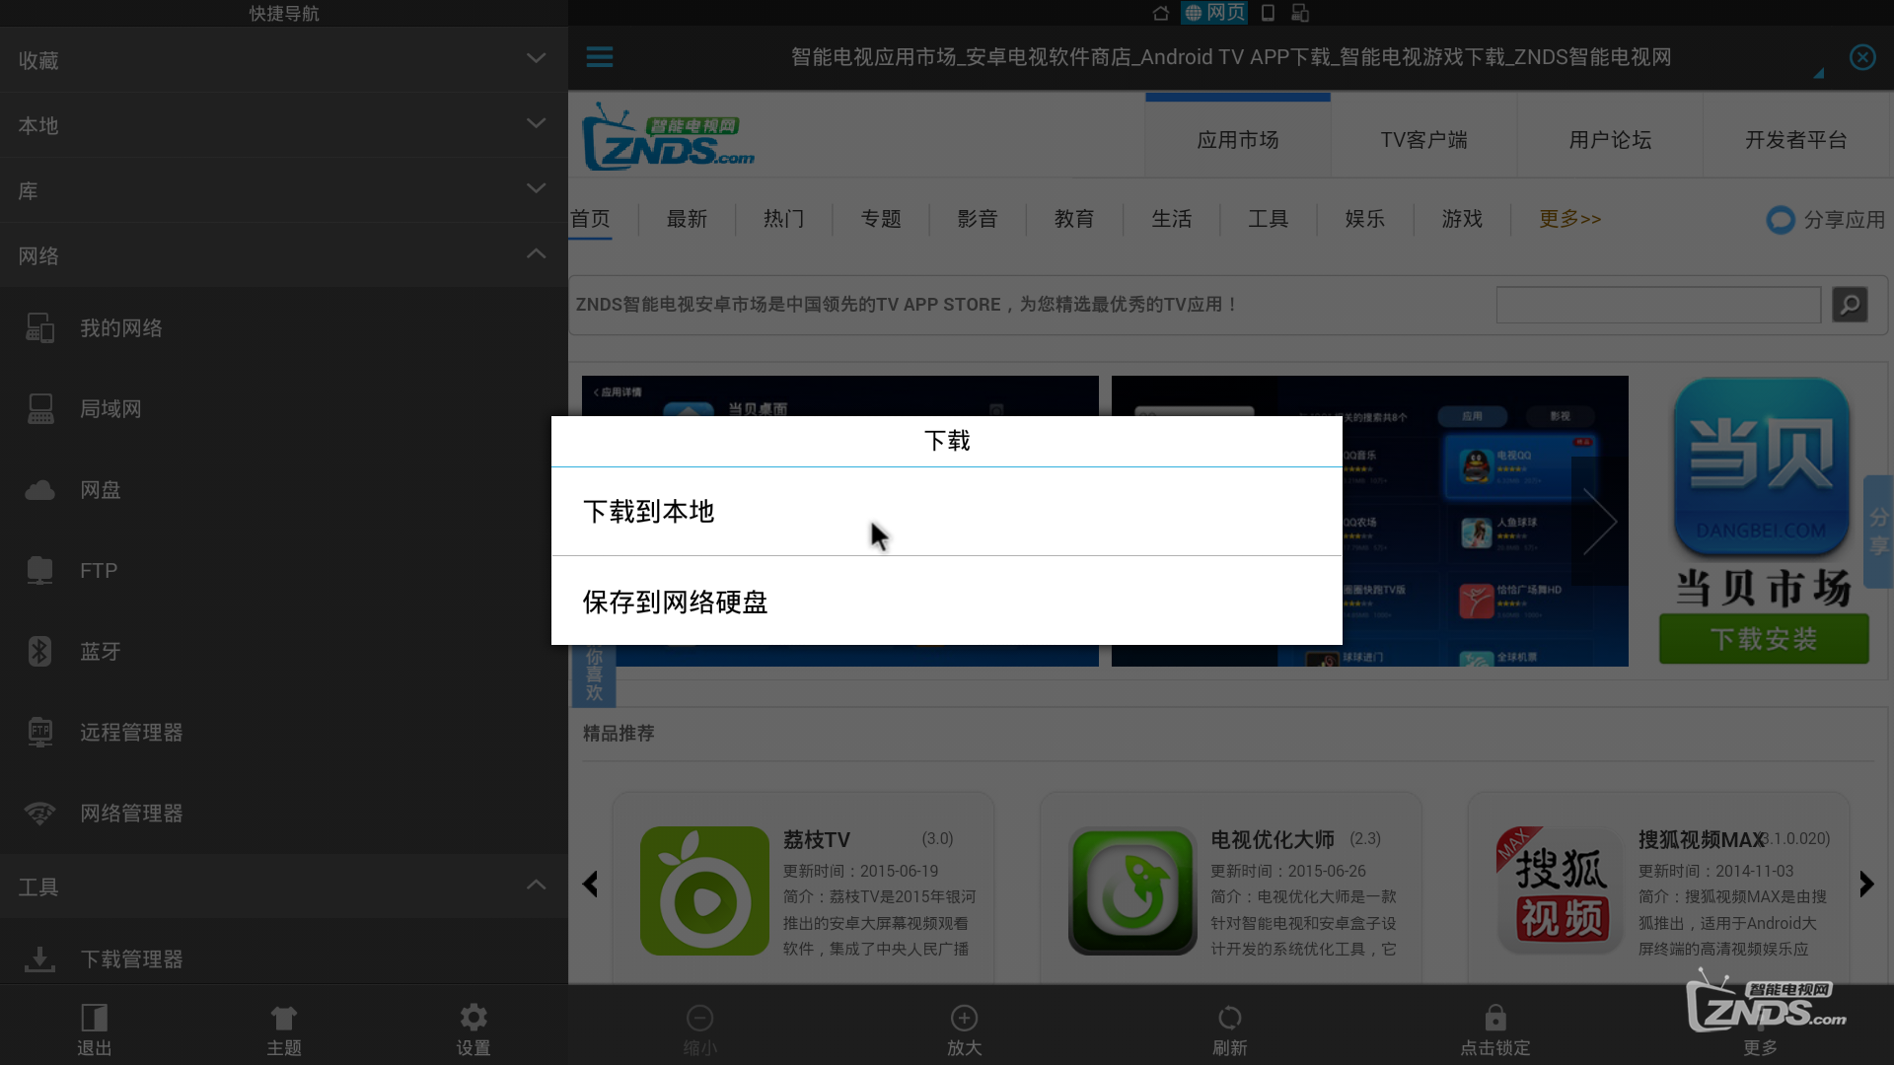Open the 设置 gear icon
Screen dimensions: 1894x1065
[x=473, y=1017]
